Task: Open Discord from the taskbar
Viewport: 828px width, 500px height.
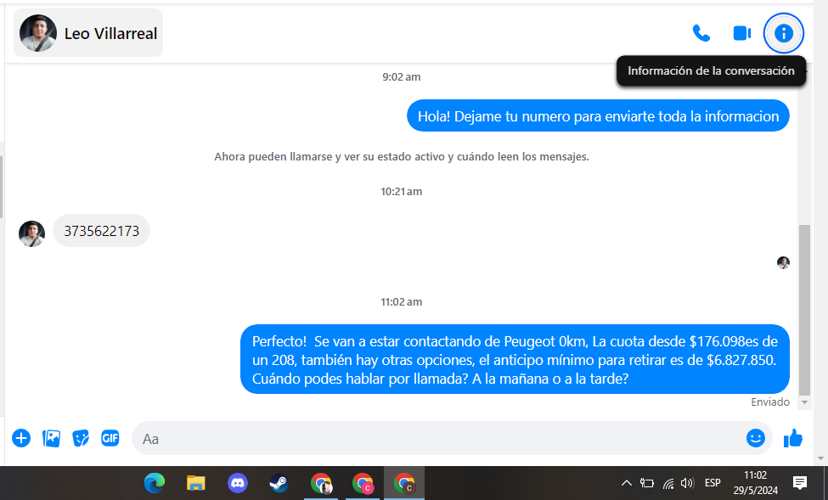Action: point(238,483)
